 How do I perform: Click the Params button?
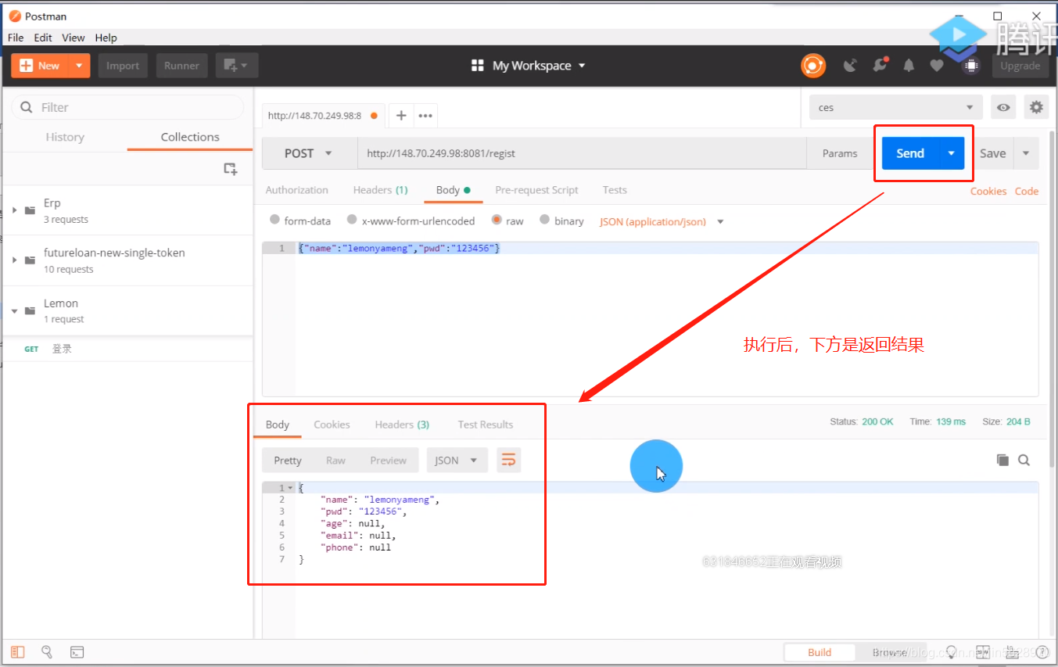[840, 153]
